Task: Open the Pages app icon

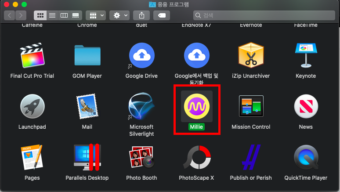Action: [x=32, y=157]
